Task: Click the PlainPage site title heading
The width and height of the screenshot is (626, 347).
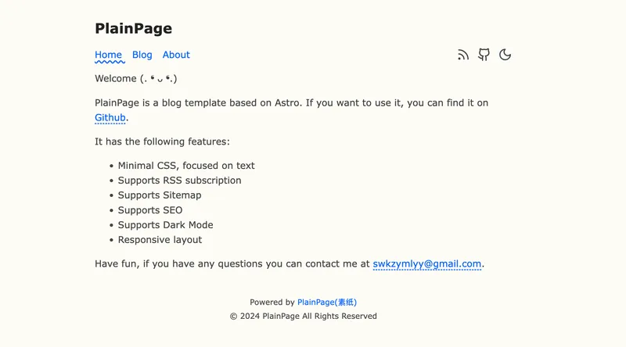Action: click(x=133, y=29)
